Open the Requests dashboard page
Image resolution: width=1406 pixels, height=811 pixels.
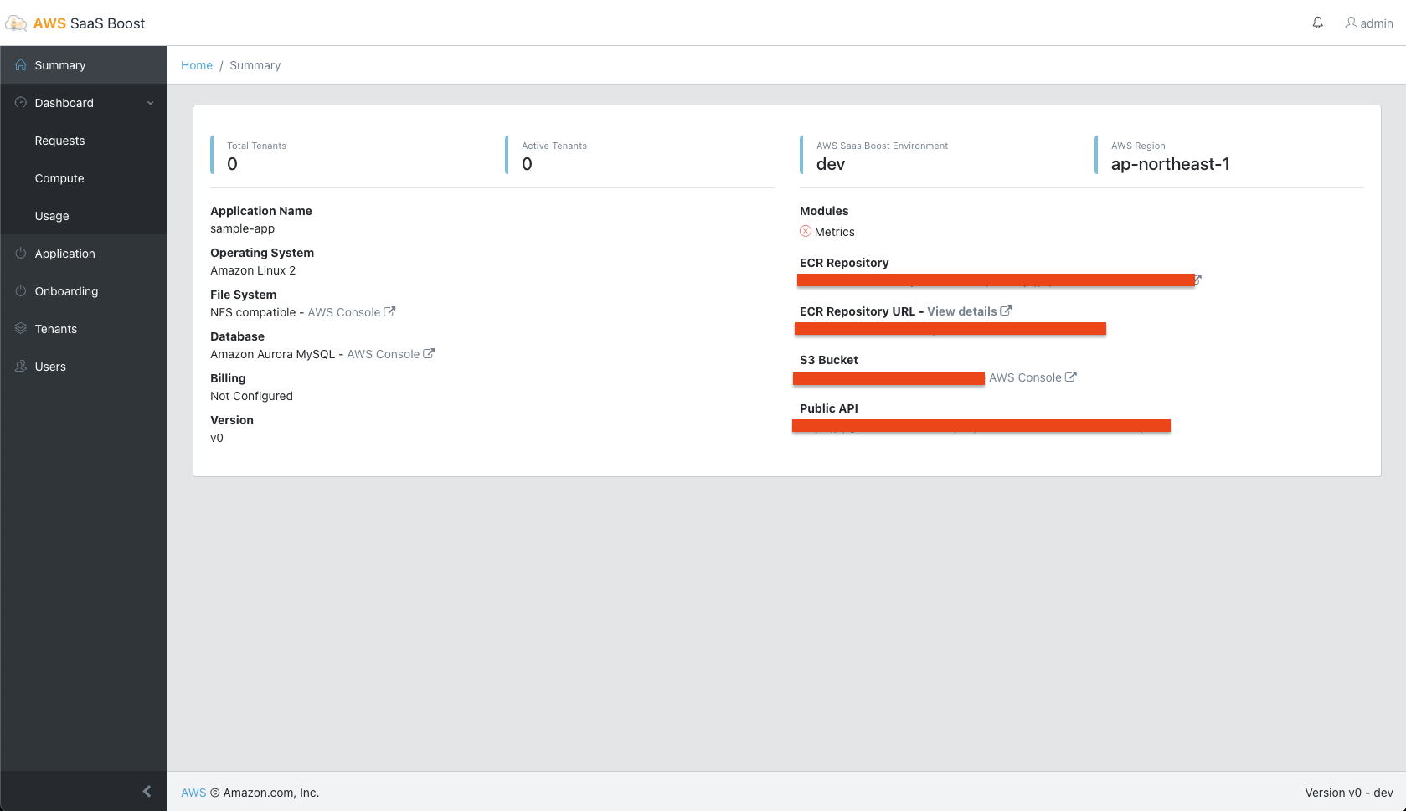[84, 141]
